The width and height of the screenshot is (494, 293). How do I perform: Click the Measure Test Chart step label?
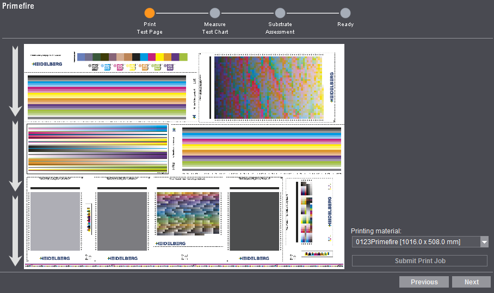coord(215,28)
